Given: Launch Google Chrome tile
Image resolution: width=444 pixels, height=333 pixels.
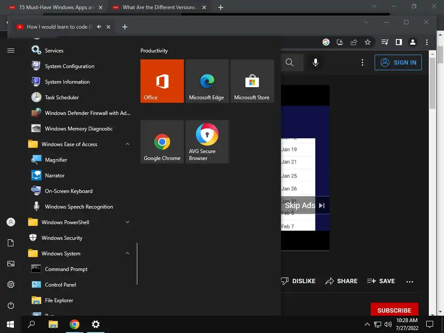Looking at the screenshot, I should point(162,142).
